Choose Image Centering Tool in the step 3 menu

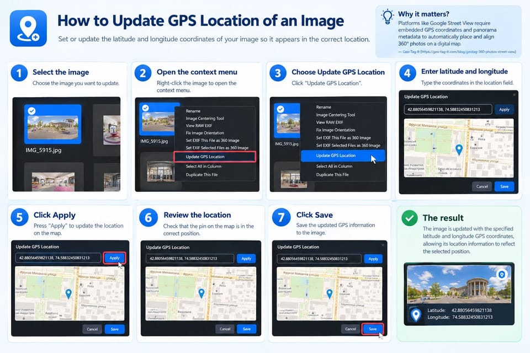(x=335, y=115)
